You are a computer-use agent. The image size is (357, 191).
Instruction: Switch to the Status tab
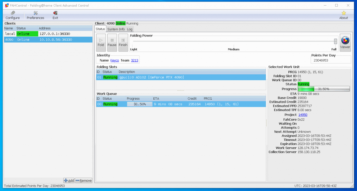pyautogui.click(x=100, y=29)
